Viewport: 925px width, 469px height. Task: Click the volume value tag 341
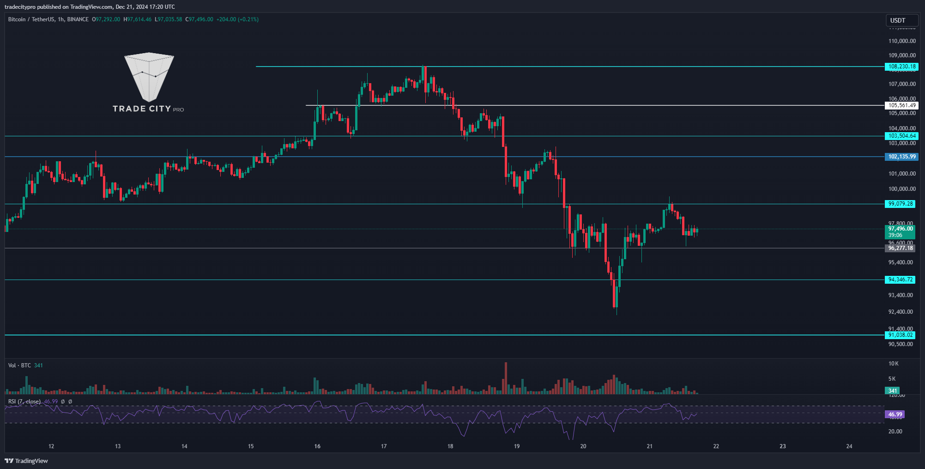[892, 391]
